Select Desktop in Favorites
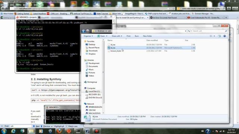Viewport: 239px width, 134px height. coord(92,45)
